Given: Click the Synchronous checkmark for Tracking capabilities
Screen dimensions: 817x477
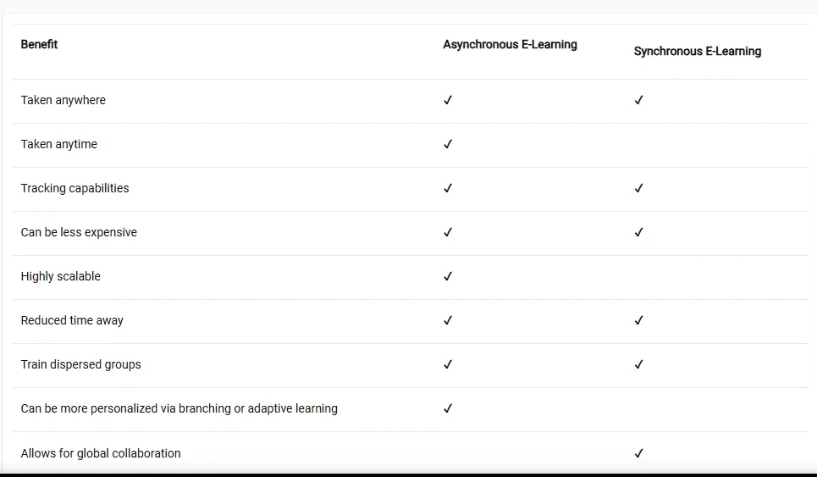Looking at the screenshot, I should click(639, 188).
